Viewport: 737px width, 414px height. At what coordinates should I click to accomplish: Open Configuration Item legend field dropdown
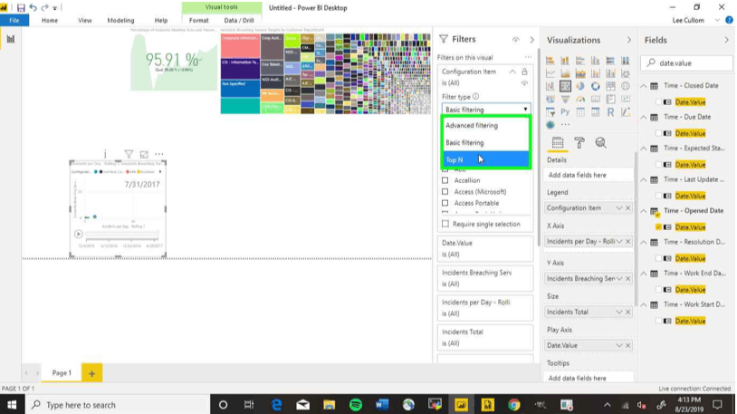coord(619,208)
